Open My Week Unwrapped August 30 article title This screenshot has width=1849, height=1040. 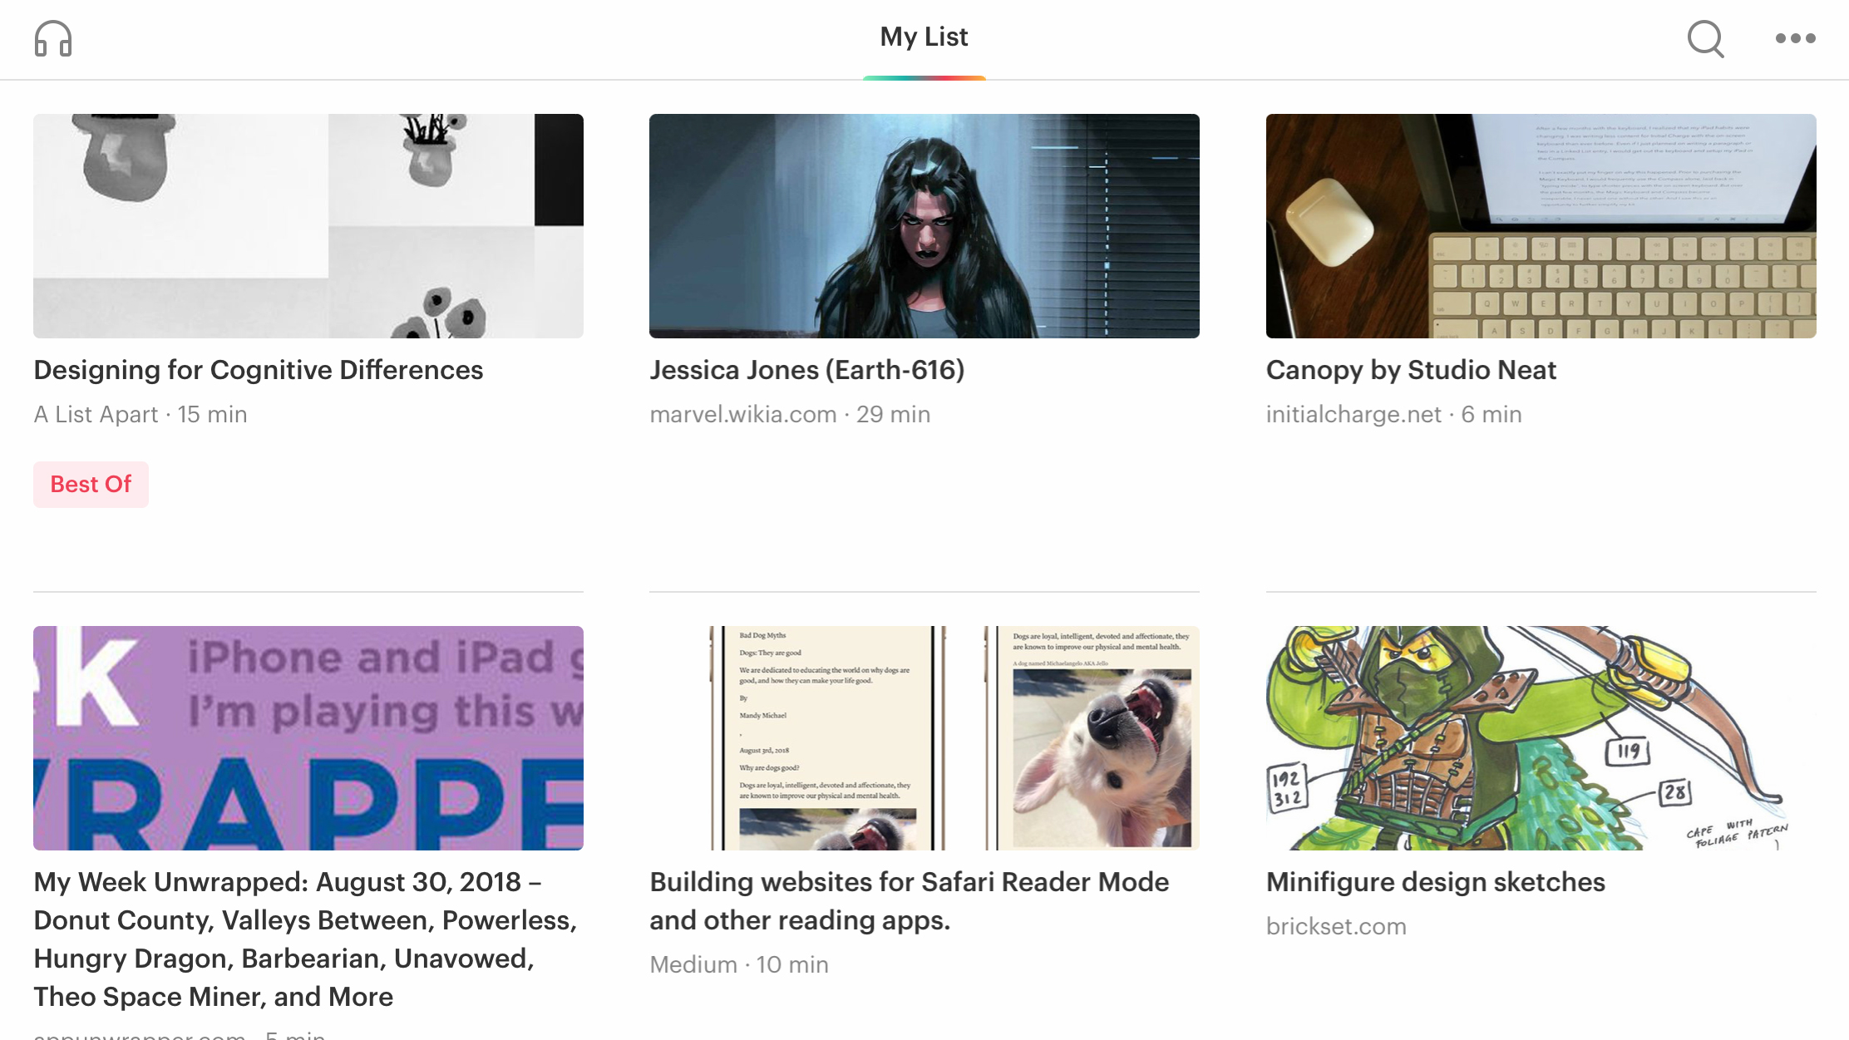[306, 939]
